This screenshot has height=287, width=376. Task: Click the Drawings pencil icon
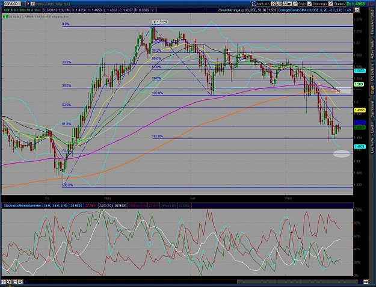click(310, 4)
